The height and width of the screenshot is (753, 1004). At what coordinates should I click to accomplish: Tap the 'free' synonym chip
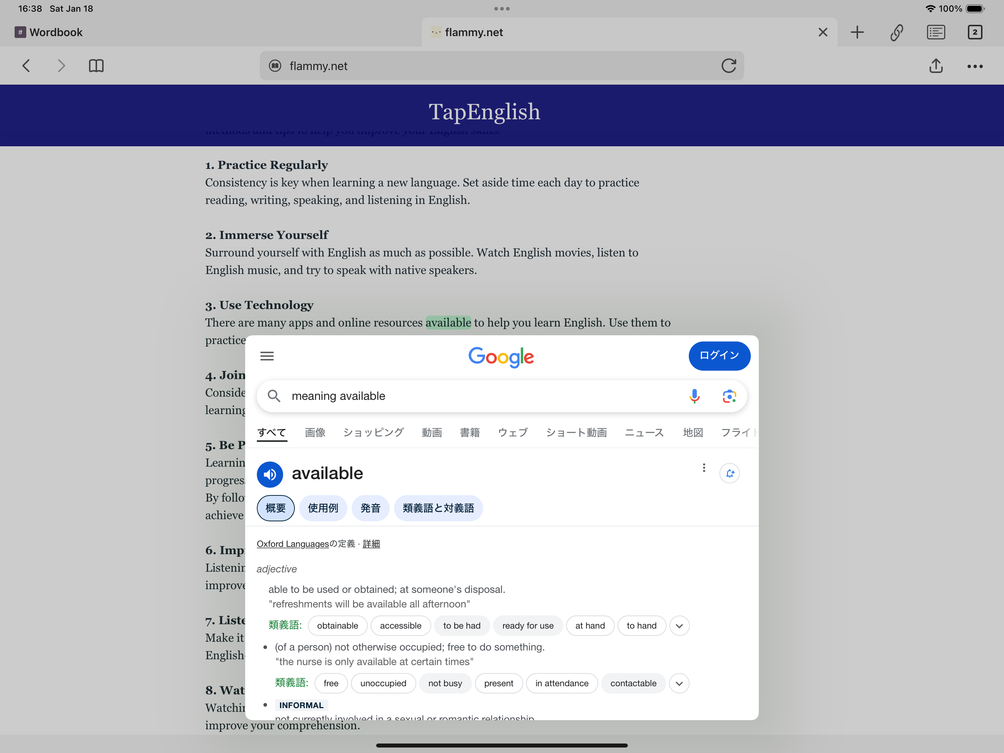(331, 684)
